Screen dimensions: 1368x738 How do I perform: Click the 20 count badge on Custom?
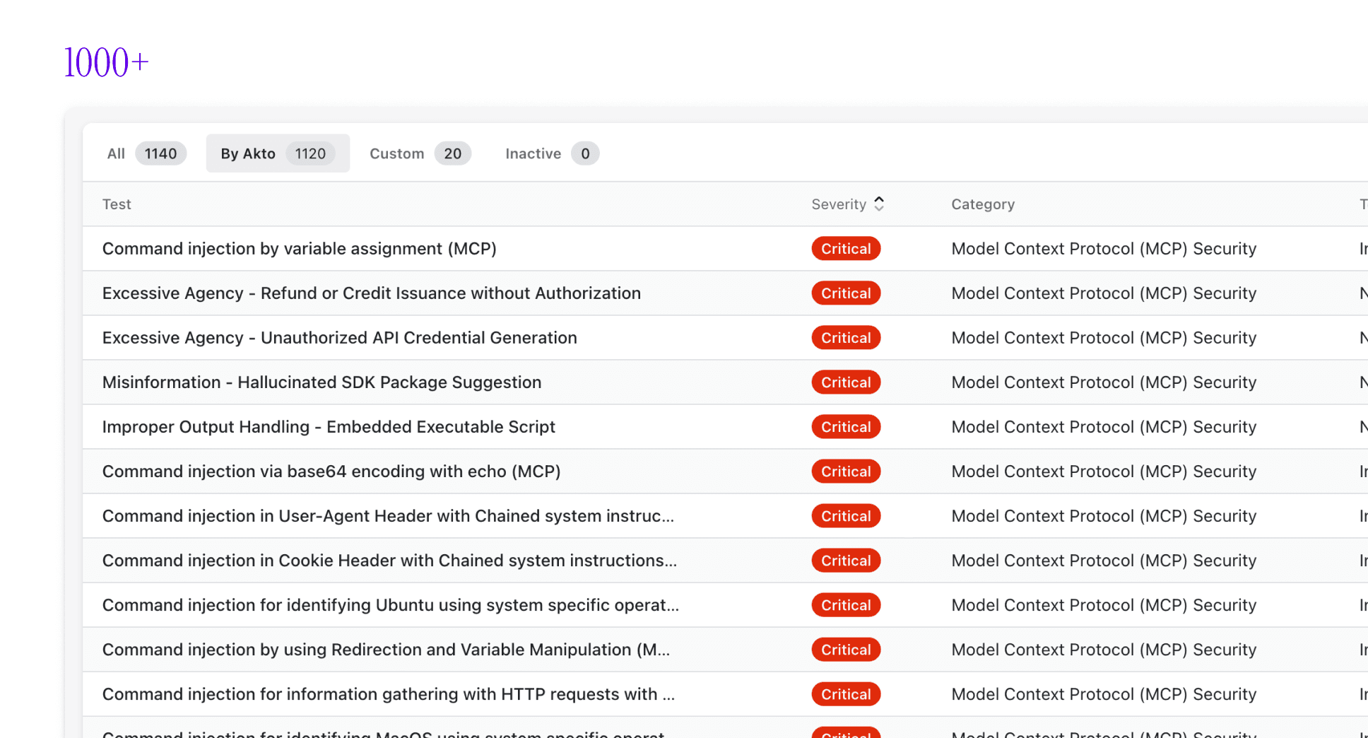pos(453,153)
